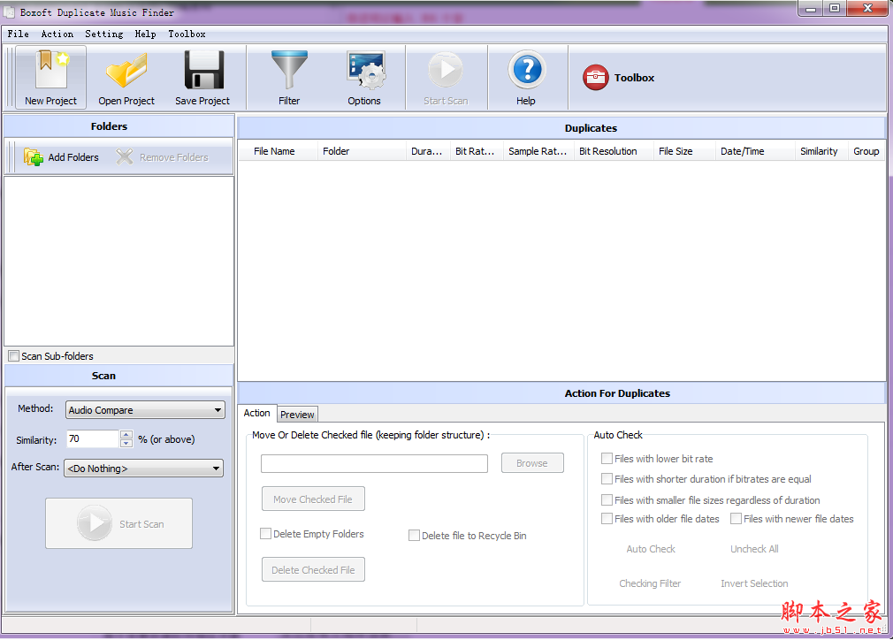Switch to the Preview tab
The width and height of the screenshot is (893, 640).
tap(297, 415)
